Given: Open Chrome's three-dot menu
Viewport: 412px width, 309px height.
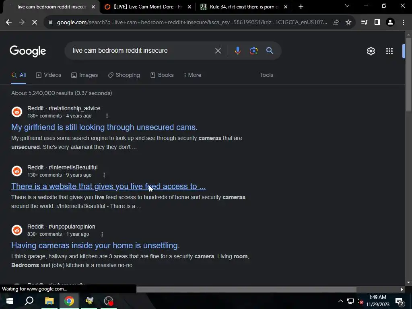Looking at the screenshot, I should coord(403,23).
